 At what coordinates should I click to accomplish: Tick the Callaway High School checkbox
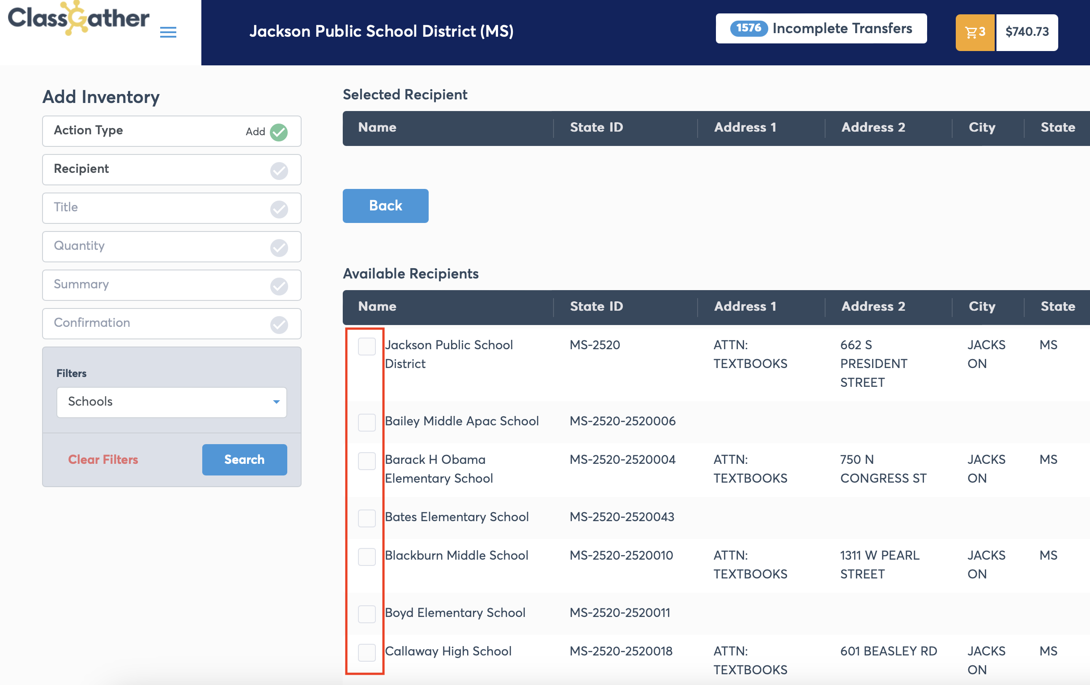click(366, 652)
